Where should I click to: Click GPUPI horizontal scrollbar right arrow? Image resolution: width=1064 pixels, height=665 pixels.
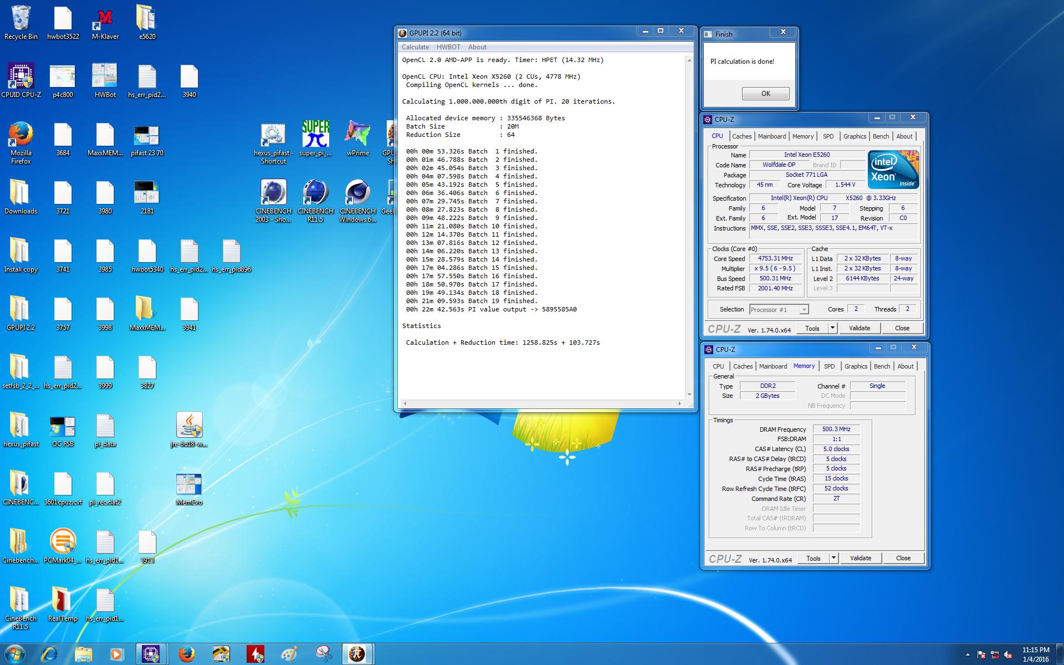680,403
